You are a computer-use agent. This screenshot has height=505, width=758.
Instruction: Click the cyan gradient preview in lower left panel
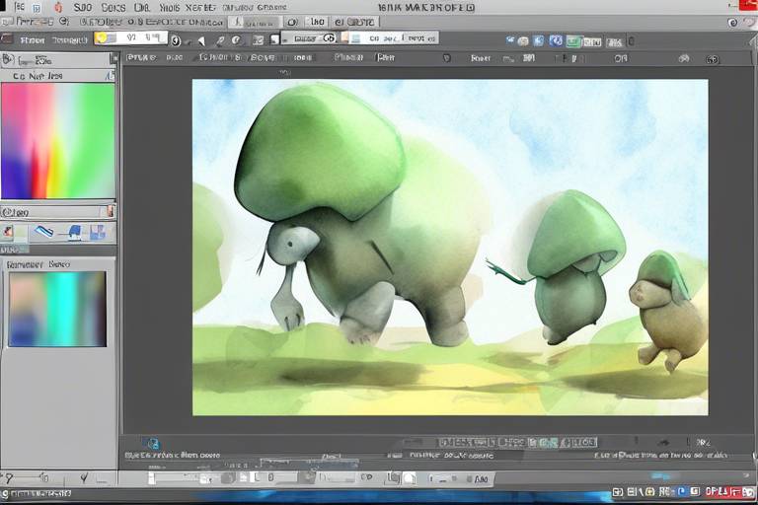point(57,309)
